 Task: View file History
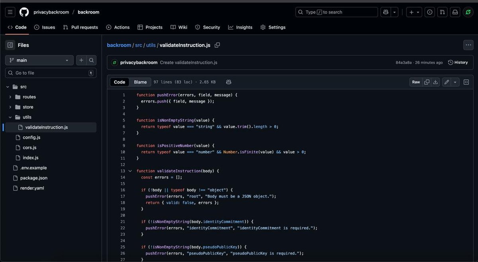[x=458, y=62]
